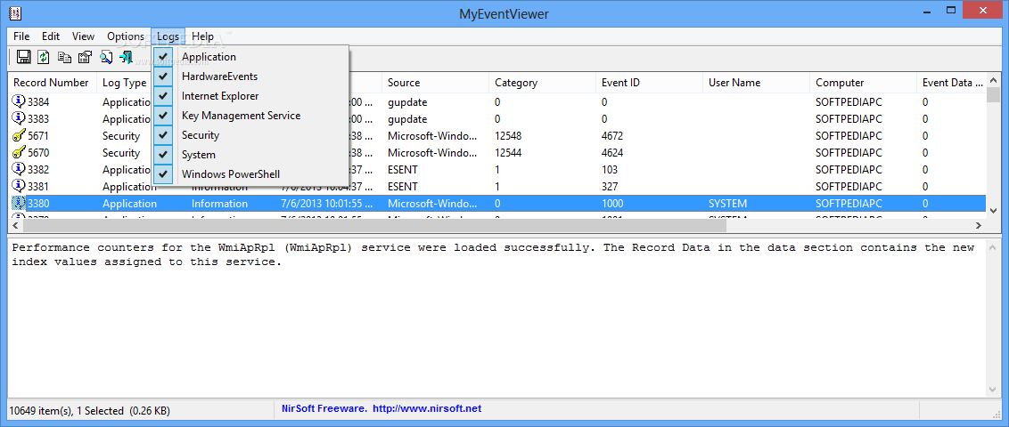The width and height of the screenshot is (1009, 427).
Task: Open the Edit menu
Action: [51, 36]
